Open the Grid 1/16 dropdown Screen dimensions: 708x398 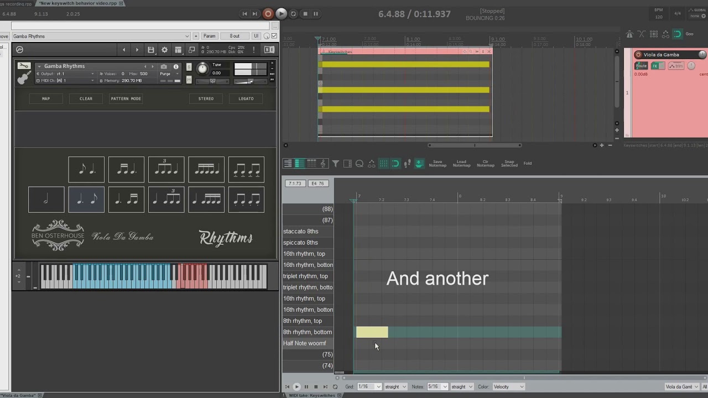369,387
